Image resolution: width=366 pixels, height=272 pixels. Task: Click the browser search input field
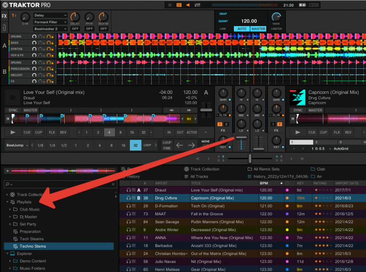click(60, 185)
